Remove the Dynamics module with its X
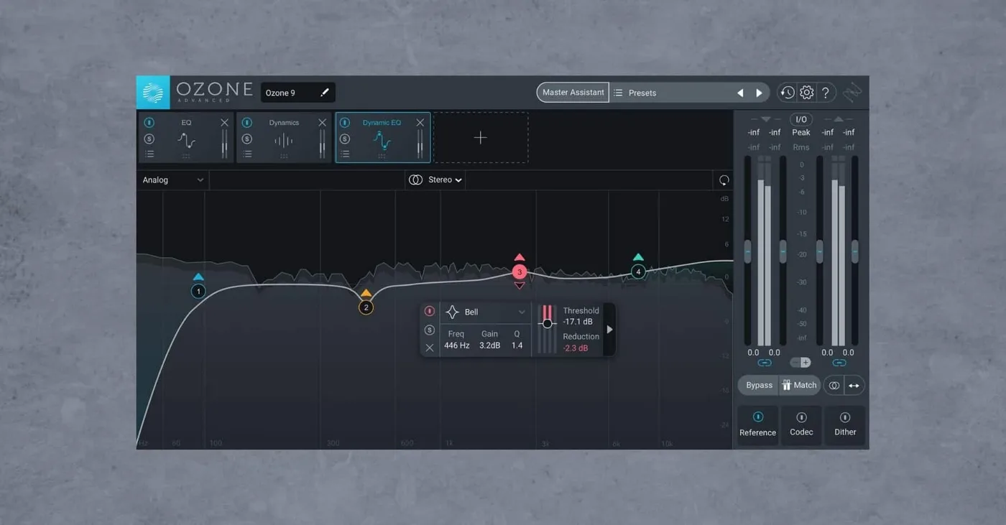Viewport: 1006px width, 525px height. pos(323,123)
